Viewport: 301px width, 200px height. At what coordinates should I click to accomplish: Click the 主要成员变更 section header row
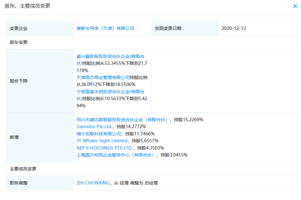pyautogui.click(x=23, y=169)
